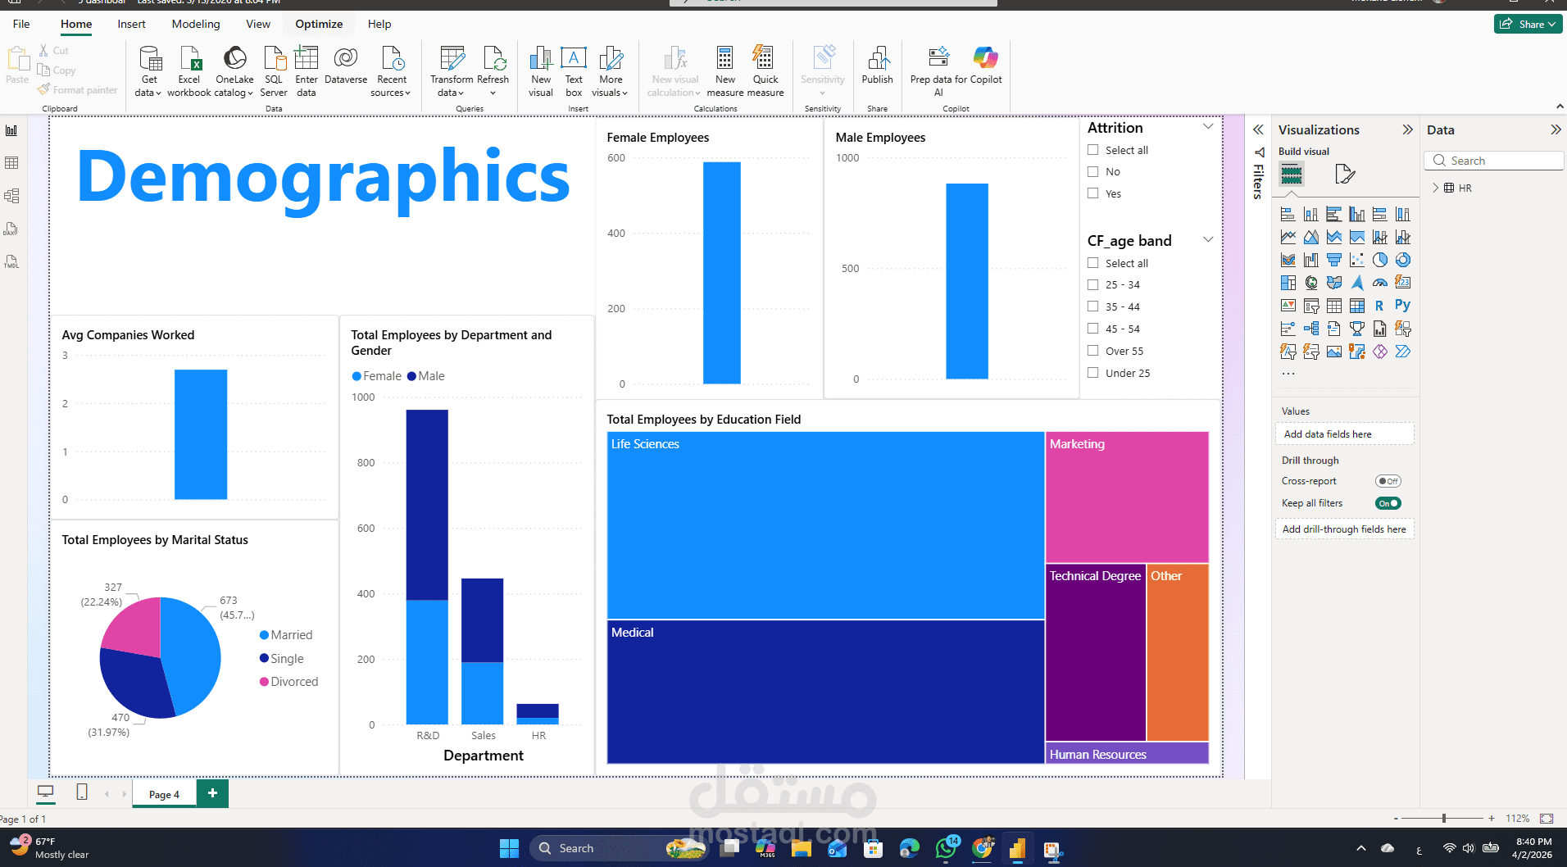The width and height of the screenshot is (1567, 867).
Task: Open Get data in the ribbon
Action: pyautogui.click(x=149, y=70)
